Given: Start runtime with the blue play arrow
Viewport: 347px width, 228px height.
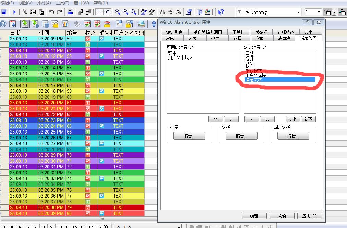Looking at the screenshot, I should click(x=14, y=12).
